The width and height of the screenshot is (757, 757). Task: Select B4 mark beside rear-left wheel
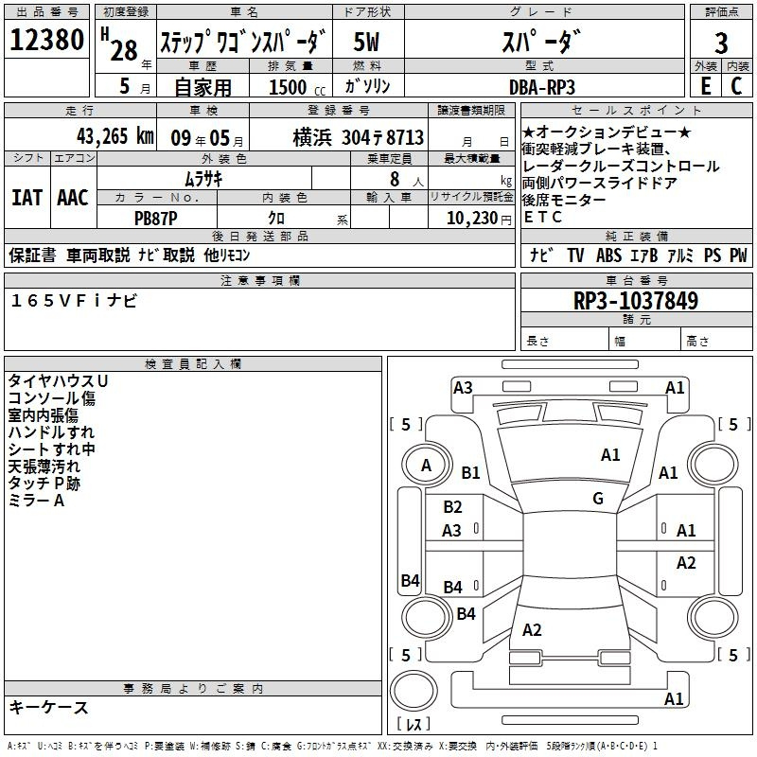[x=466, y=614]
